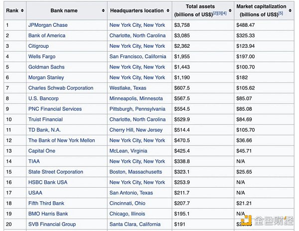Click the Boston, Massachusetts location link

click(136, 172)
